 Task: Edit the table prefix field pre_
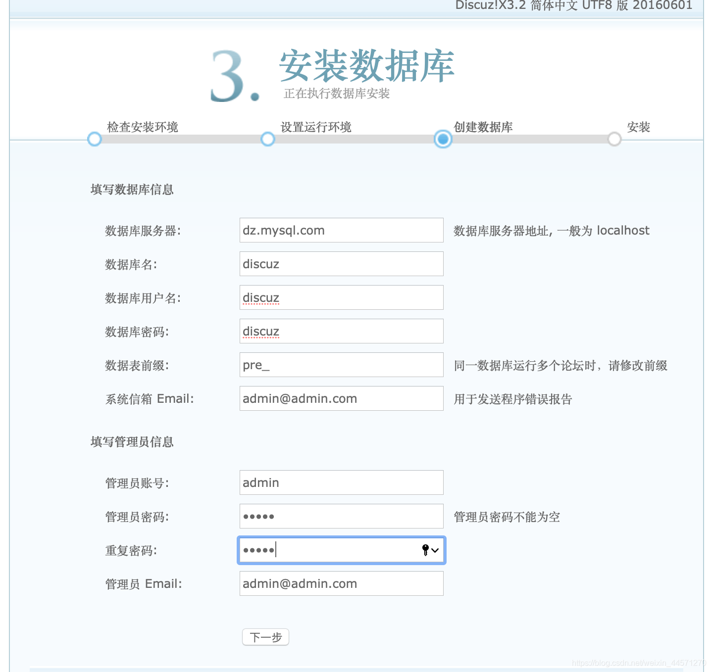click(x=342, y=365)
